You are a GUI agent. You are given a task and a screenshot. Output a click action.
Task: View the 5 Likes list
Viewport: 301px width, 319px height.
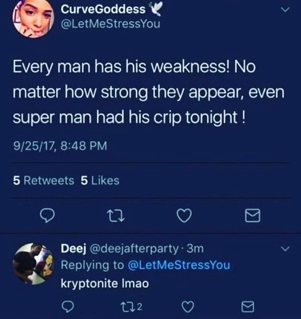pos(100,181)
